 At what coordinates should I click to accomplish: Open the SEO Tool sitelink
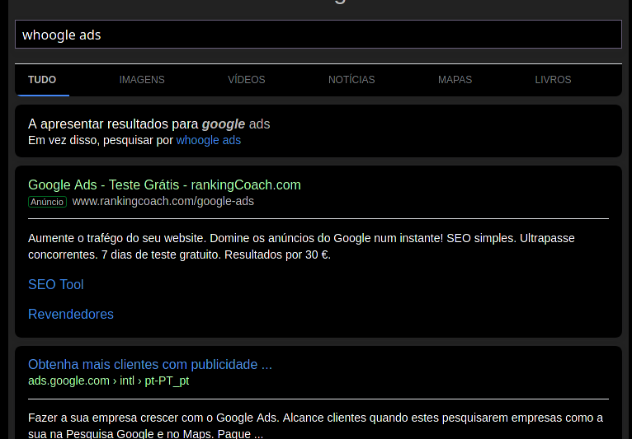pyautogui.click(x=55, y=284)
